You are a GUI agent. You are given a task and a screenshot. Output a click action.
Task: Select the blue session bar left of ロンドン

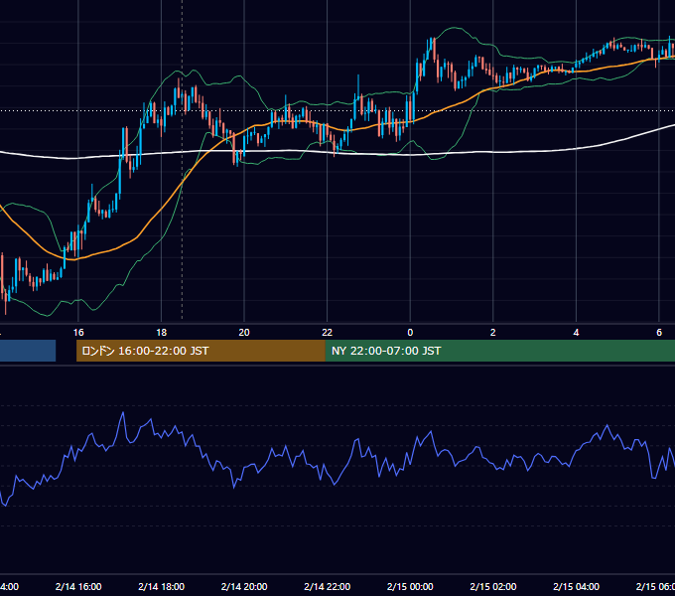[x=28, y=351]
